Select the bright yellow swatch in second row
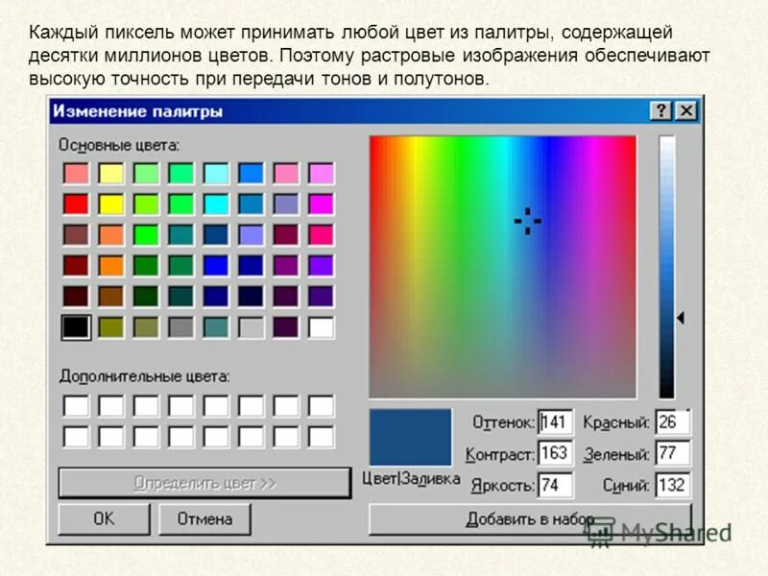Image resolution: width=768 pixels, height=576 pixels. point(111,204)
